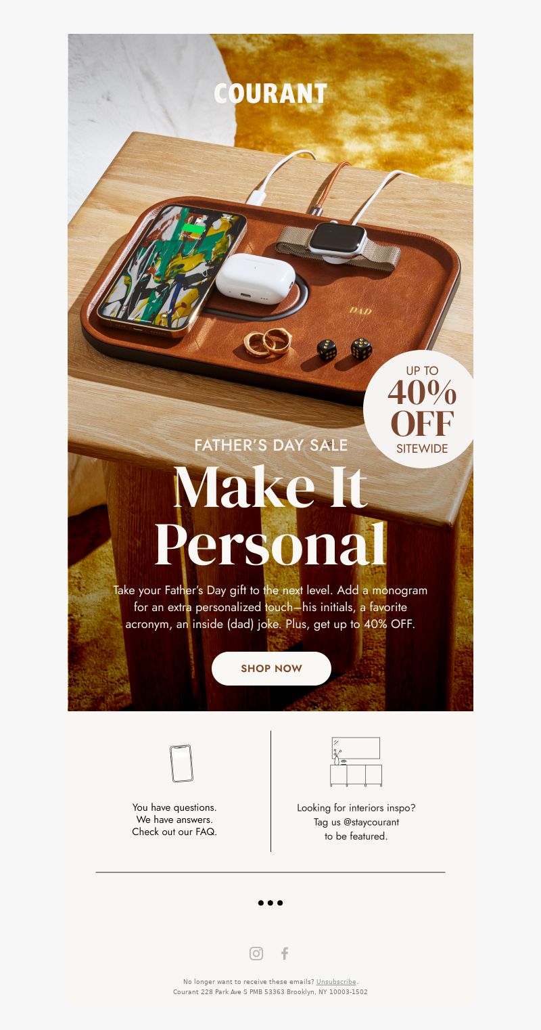The image size is (541, 1030).
Task: Click the 'Make It Personal' headline
Action: tap(270, 516)
